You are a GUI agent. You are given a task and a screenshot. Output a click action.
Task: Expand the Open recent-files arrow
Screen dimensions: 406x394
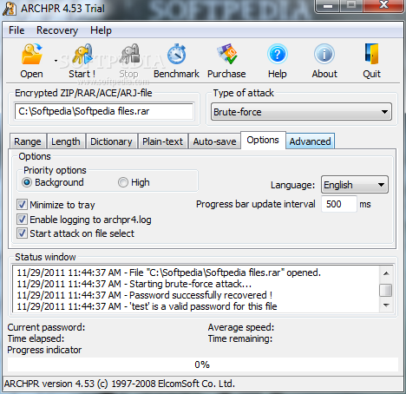56,61
